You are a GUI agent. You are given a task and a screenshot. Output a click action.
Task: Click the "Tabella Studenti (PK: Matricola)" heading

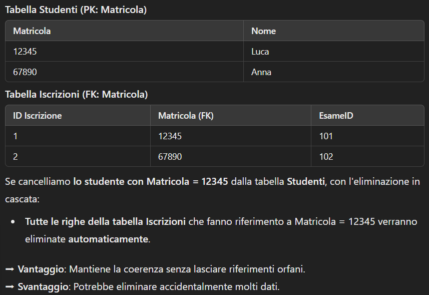pyautogui.click(x=76, y=10)
